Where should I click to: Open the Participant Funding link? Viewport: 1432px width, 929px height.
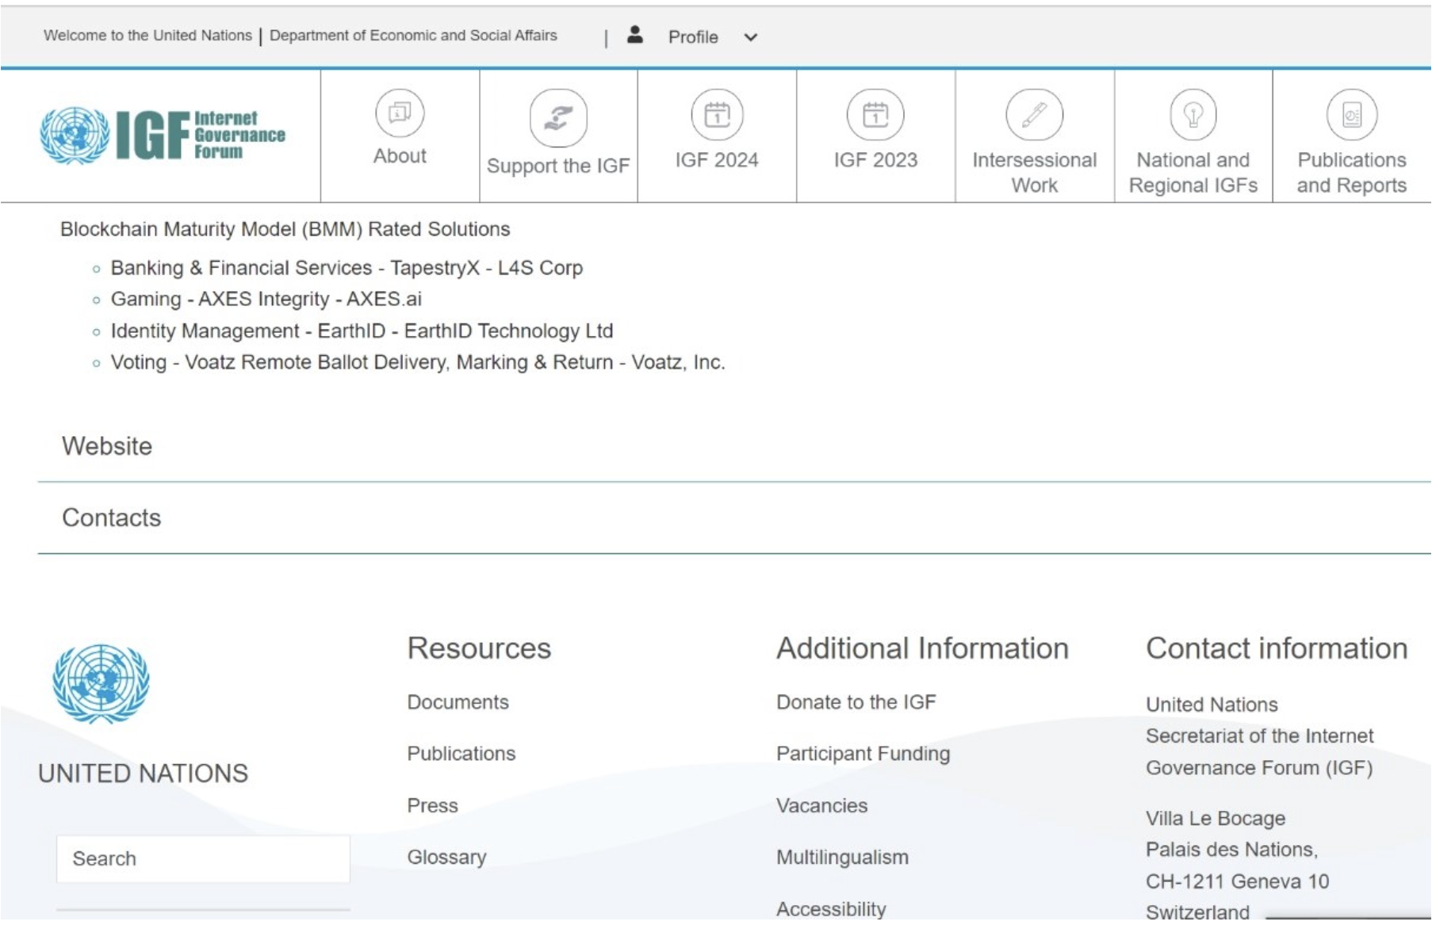point(863,754)
